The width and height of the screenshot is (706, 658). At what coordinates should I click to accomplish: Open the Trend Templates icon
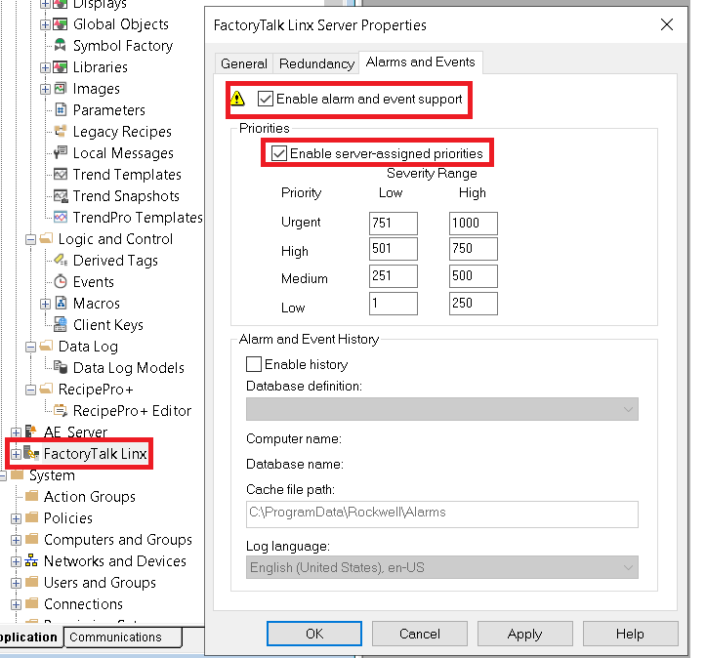click(x=61, y=174)
